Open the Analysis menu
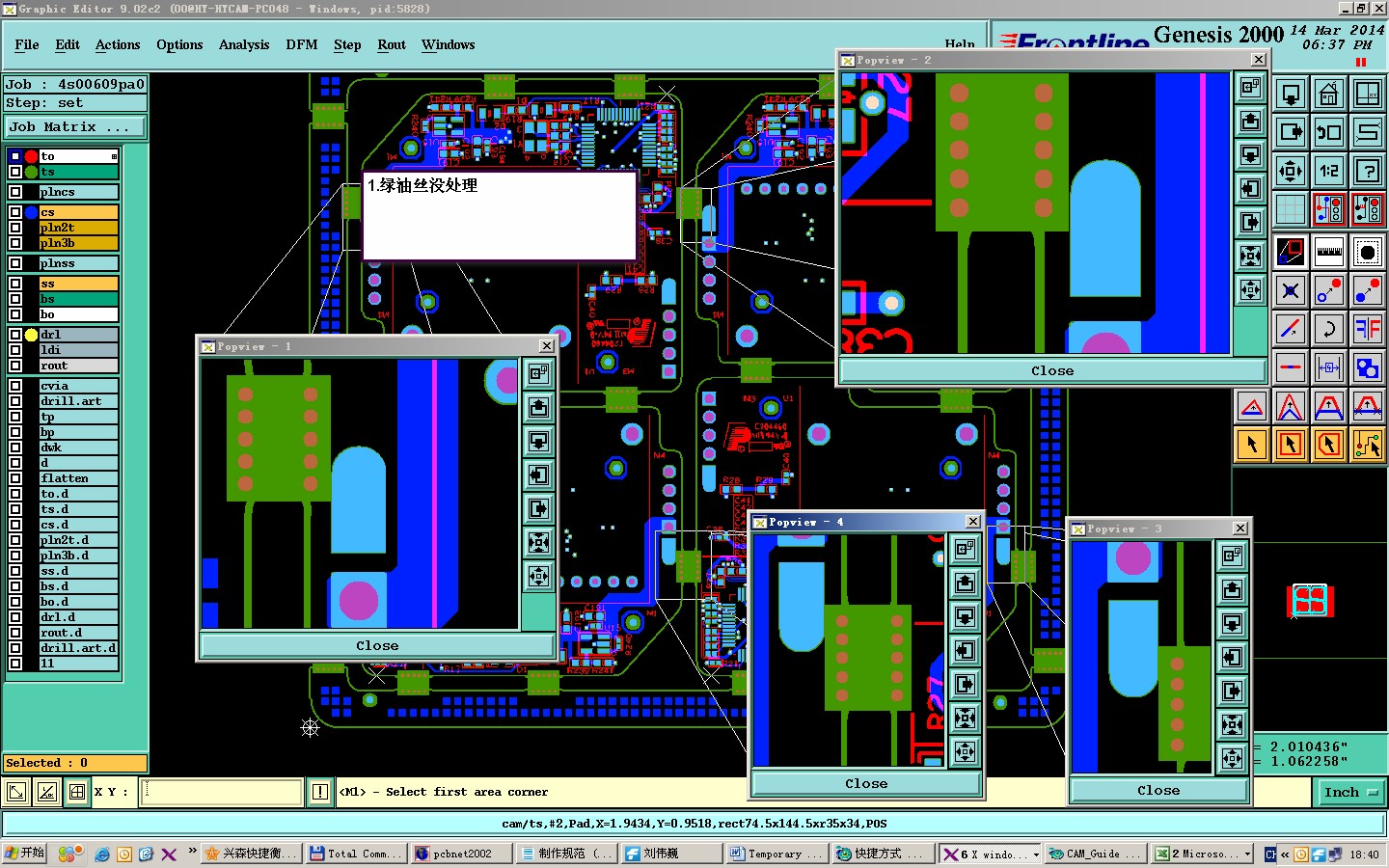The image size is (1389, 868). click(x=244, y=44)
